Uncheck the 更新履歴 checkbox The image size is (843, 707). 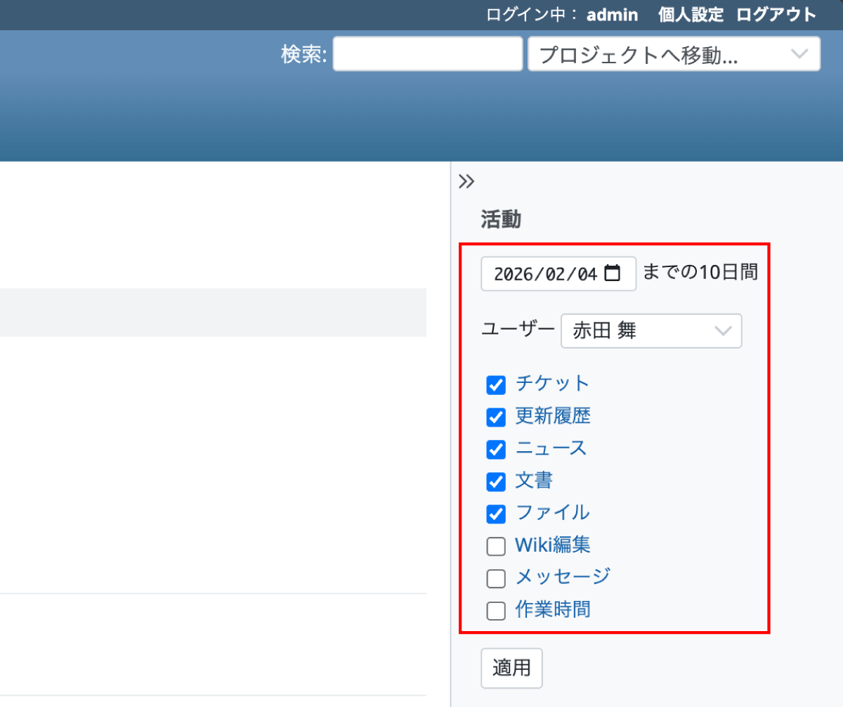[496, 417]
